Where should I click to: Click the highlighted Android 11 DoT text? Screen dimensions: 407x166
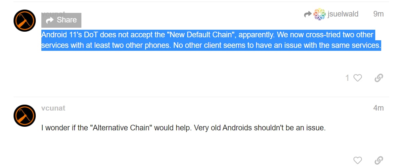coord(211,40)
